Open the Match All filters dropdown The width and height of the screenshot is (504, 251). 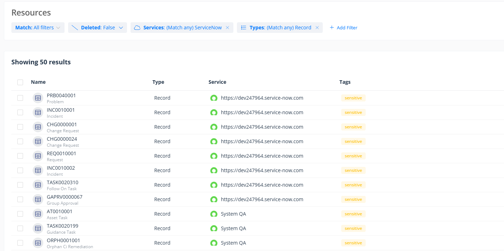(38, 28)
